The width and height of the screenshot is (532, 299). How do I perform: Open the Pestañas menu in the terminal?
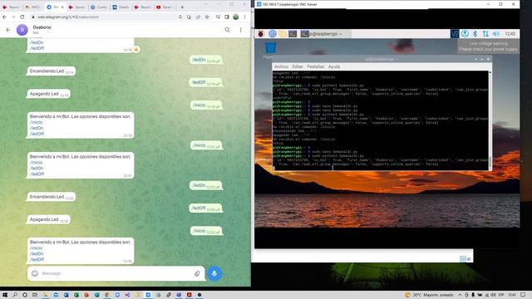pyautogui.click(x=316, y=66)
